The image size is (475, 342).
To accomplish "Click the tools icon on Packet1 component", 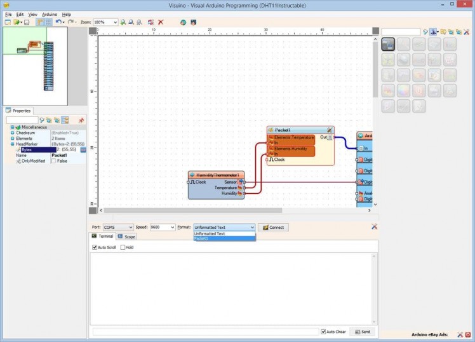I will tap(330, 130).
